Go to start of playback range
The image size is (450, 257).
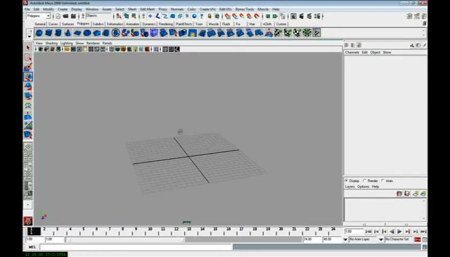(369, 231)
